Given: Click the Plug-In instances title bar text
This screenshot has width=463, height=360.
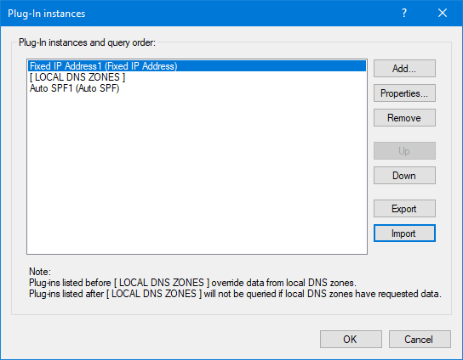Looking at the screenshot, I should [x=46, y=14].
